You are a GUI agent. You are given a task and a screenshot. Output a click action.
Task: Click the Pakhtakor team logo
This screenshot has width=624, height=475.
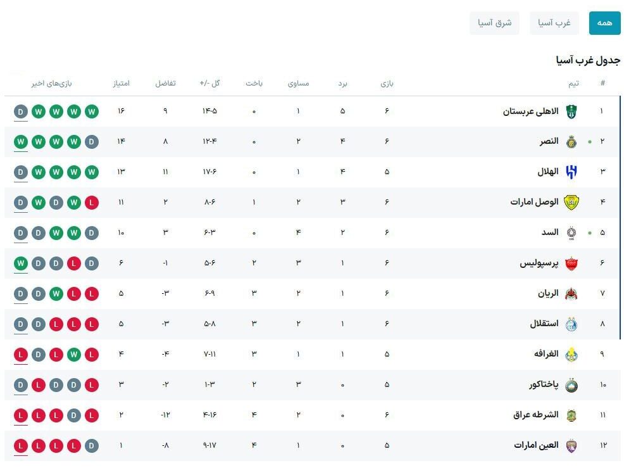[x=571, y=385]
